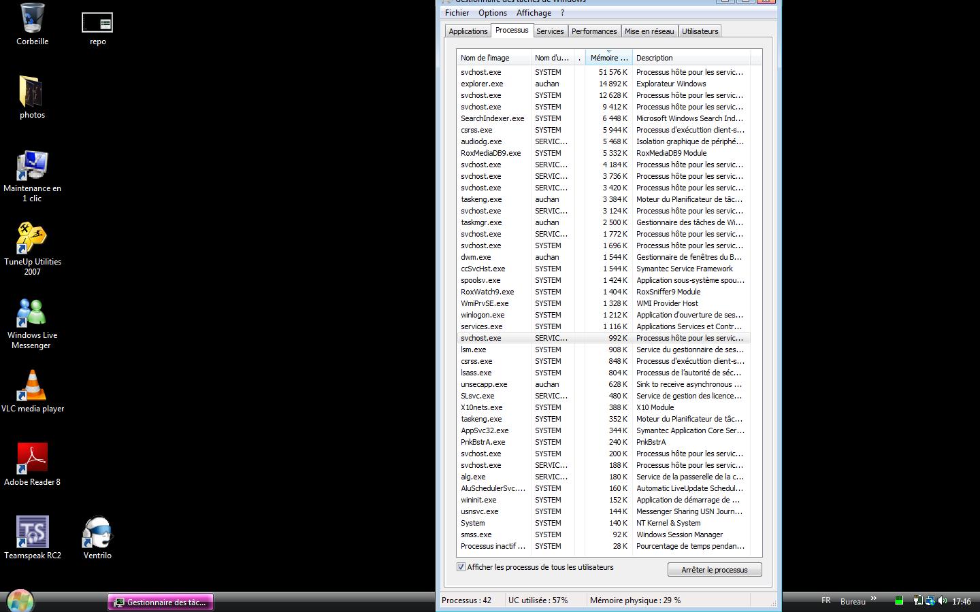Launch Teamspeak RC2 shortcut
The width and height of the screenshot is (980, 612).
point(32,538)
